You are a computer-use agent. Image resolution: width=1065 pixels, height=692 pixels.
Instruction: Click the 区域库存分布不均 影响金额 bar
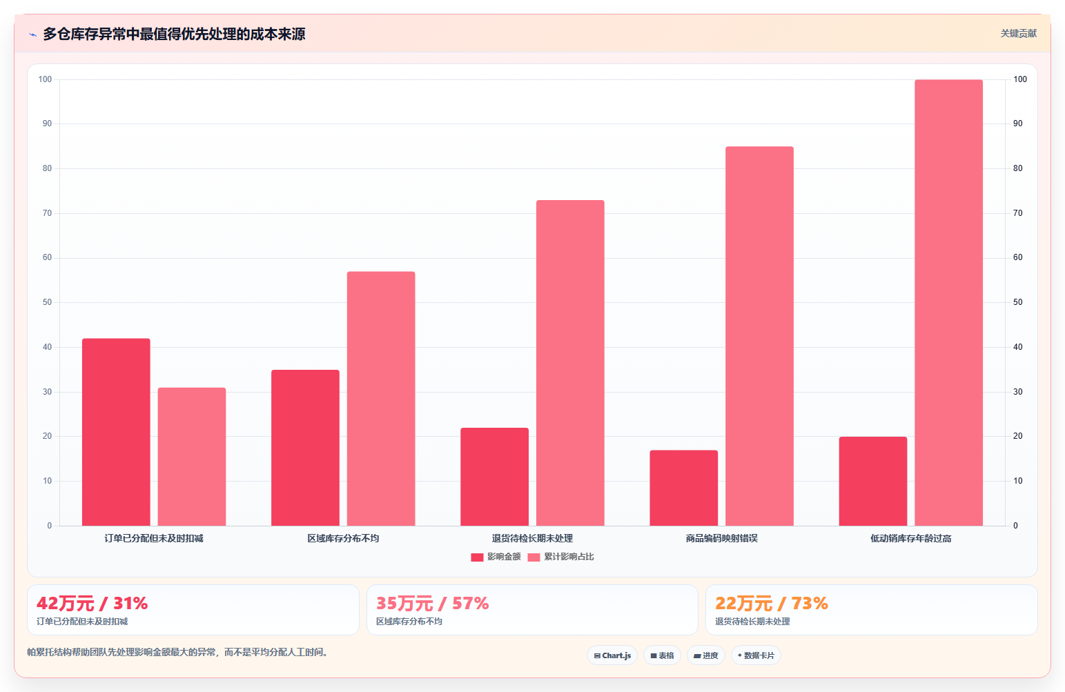[x=305, y=448]
